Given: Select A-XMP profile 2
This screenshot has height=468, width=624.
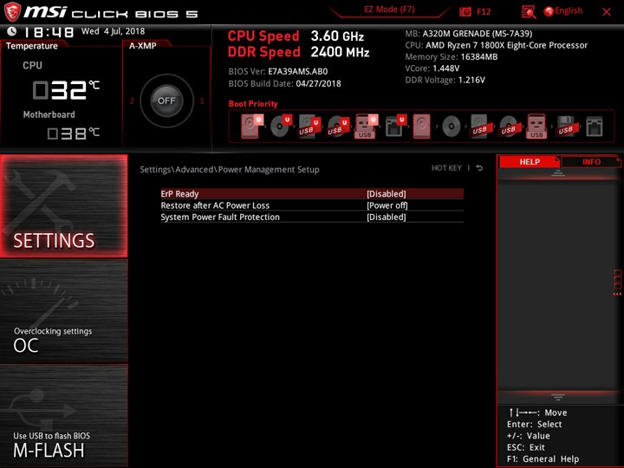Looking at the screenshot, I should [x=132, y=101].
